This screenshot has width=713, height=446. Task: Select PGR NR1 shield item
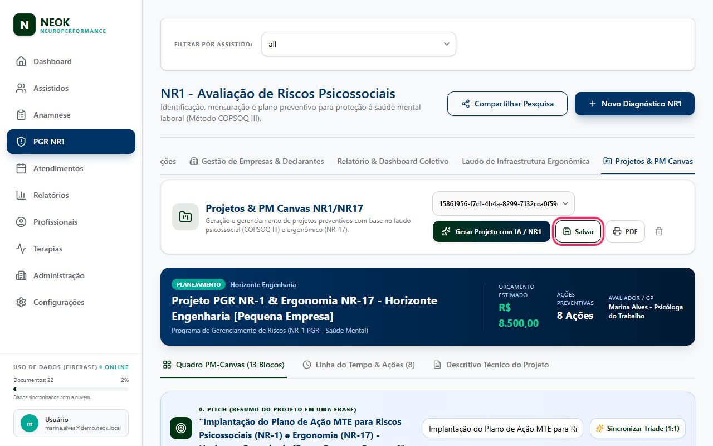[71, 142]
